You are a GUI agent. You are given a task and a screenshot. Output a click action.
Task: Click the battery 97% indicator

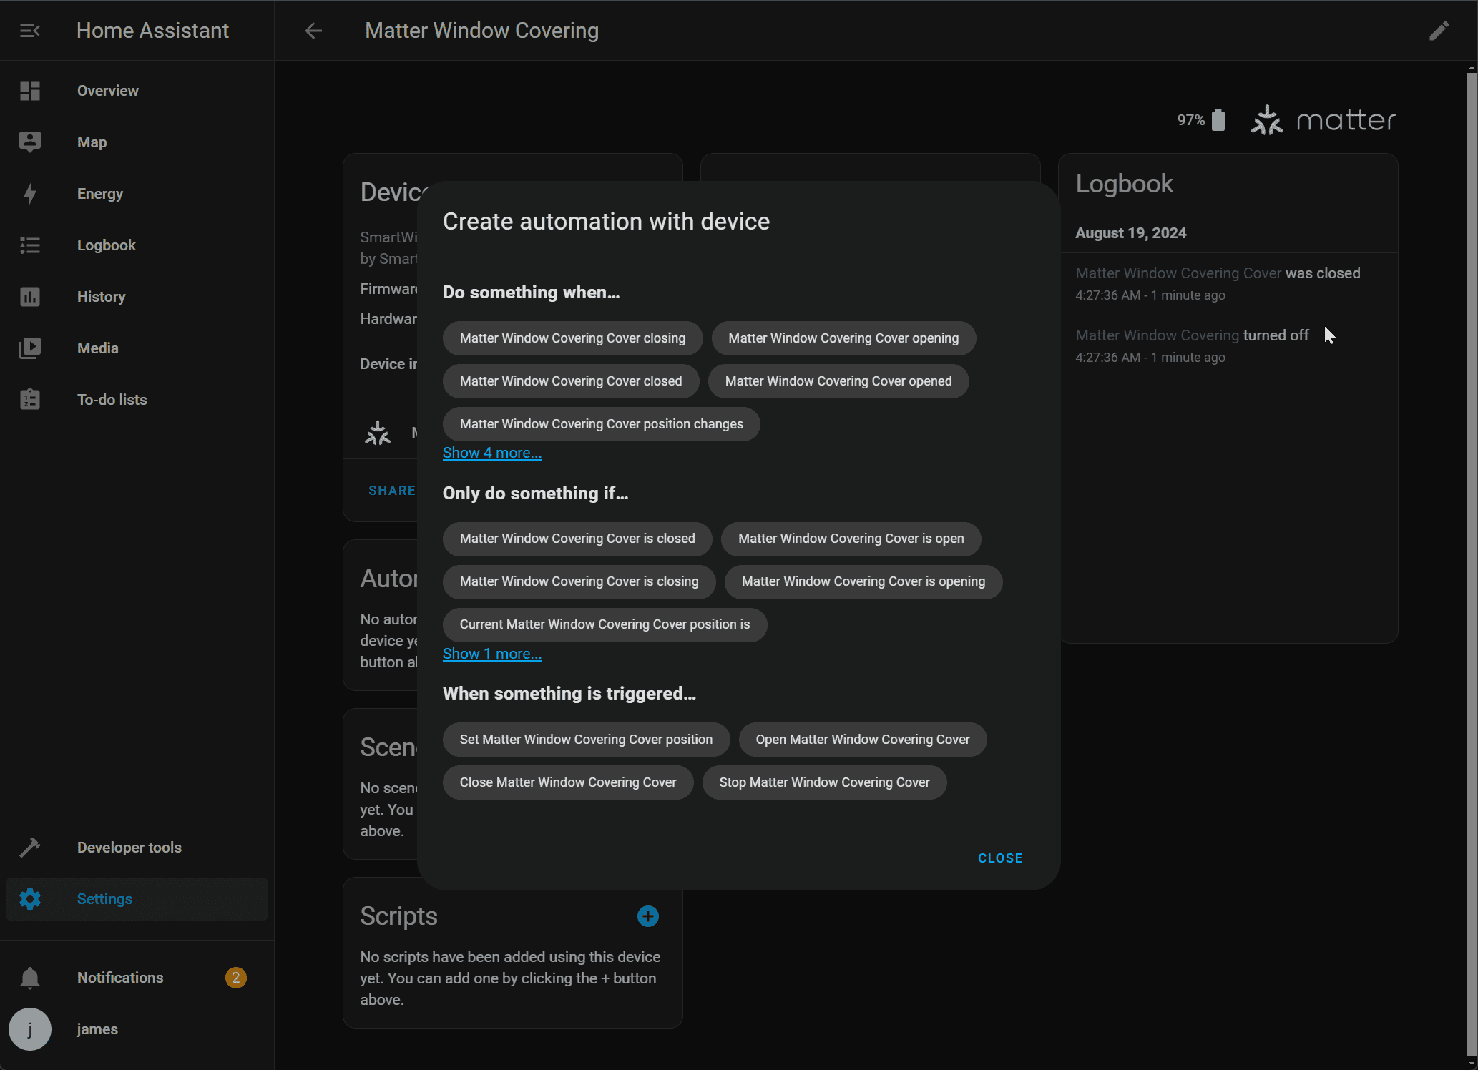(1201, 120)
